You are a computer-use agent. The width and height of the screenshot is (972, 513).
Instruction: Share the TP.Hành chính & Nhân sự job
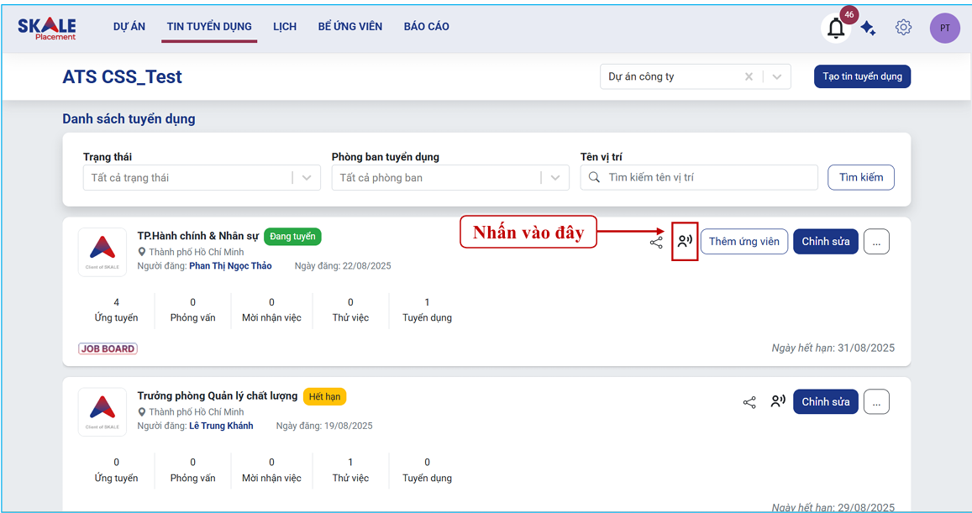[x=656, y=242]
